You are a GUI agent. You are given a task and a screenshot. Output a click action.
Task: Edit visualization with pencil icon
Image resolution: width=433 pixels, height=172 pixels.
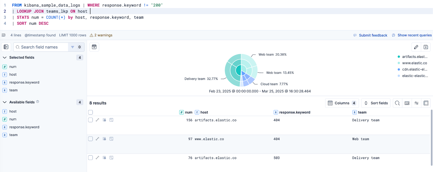(416, 47)
